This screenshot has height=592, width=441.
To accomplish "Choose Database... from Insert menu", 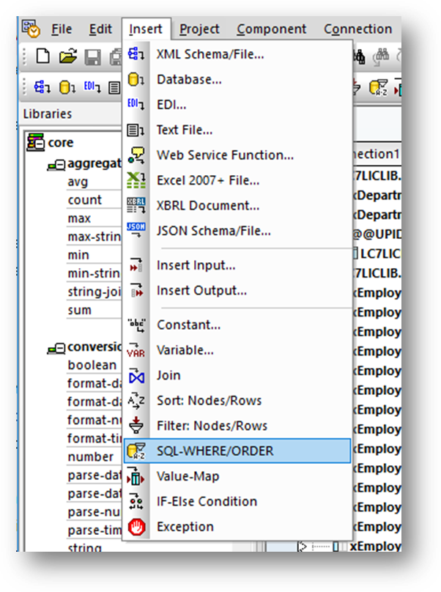I will point(237,80).
